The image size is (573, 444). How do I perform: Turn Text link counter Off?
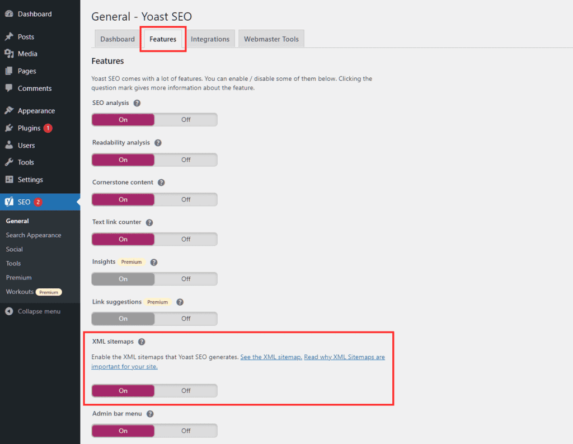click(186, 239)
